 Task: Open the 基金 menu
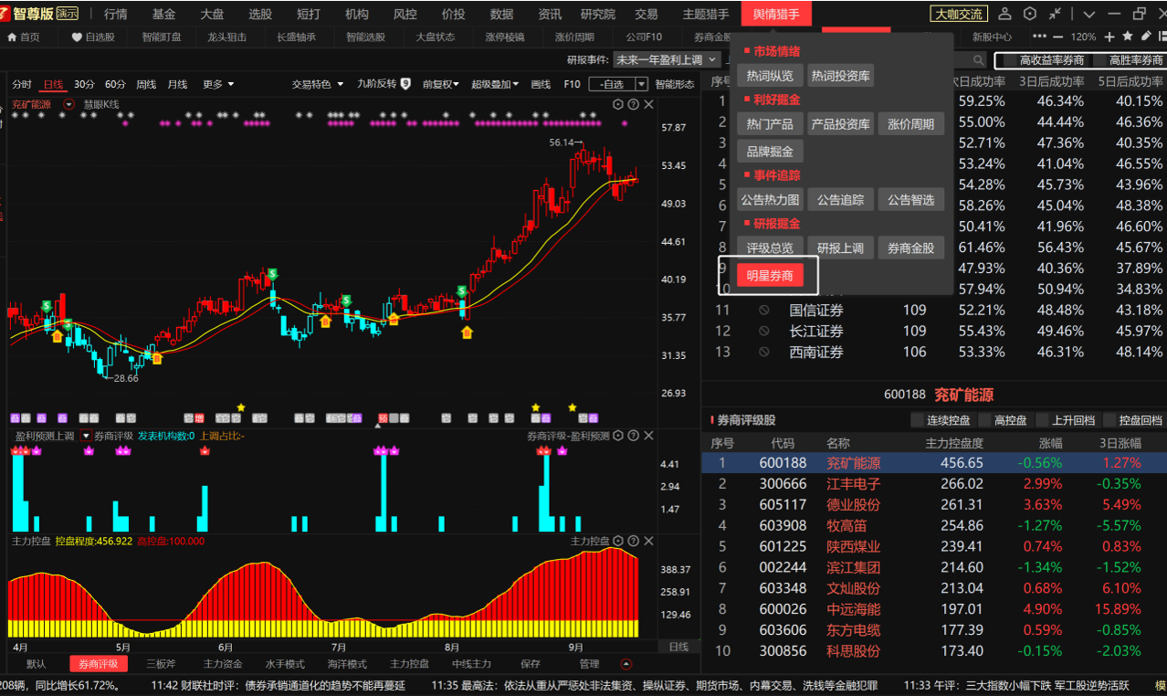click(164, 14)
